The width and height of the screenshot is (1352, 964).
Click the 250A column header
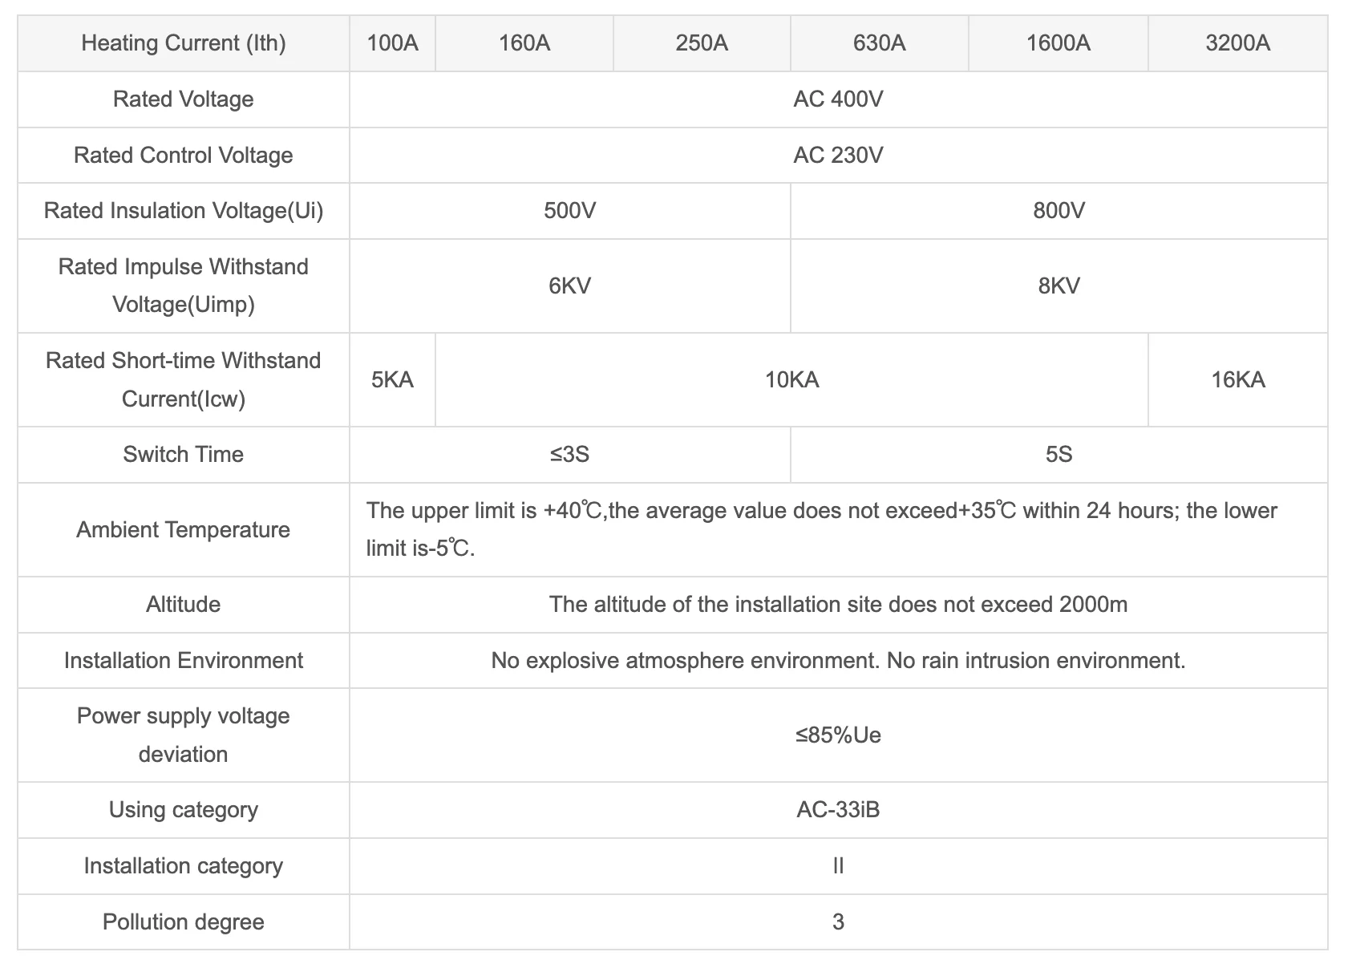point(702,43)
